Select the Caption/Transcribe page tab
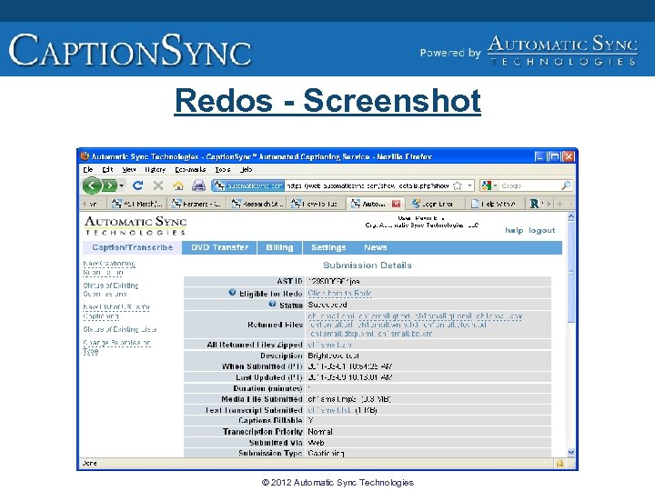Screen dimensions: 655x491 pos(133,247)
